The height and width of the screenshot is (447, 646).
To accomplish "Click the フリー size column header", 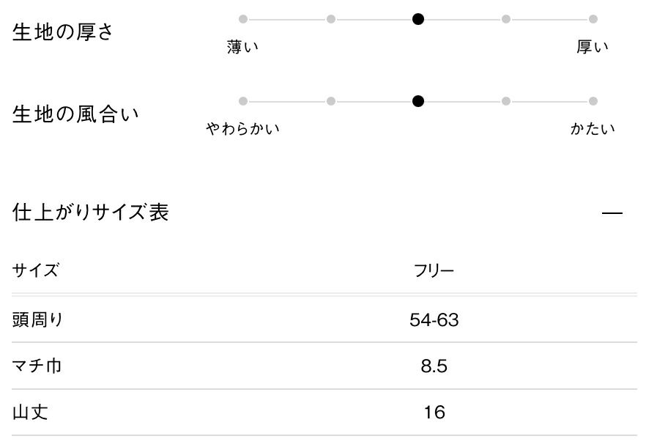I will click(x=434, y=270).
